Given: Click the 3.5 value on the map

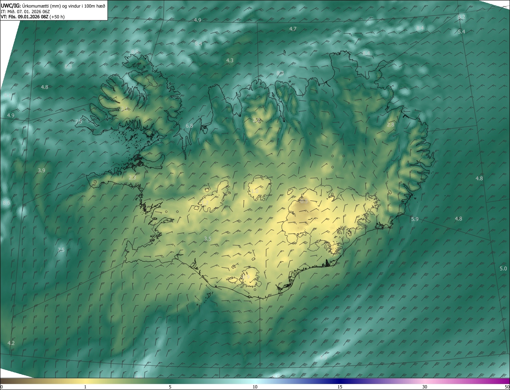Looking at the screenshot, I should pos(208,238).
